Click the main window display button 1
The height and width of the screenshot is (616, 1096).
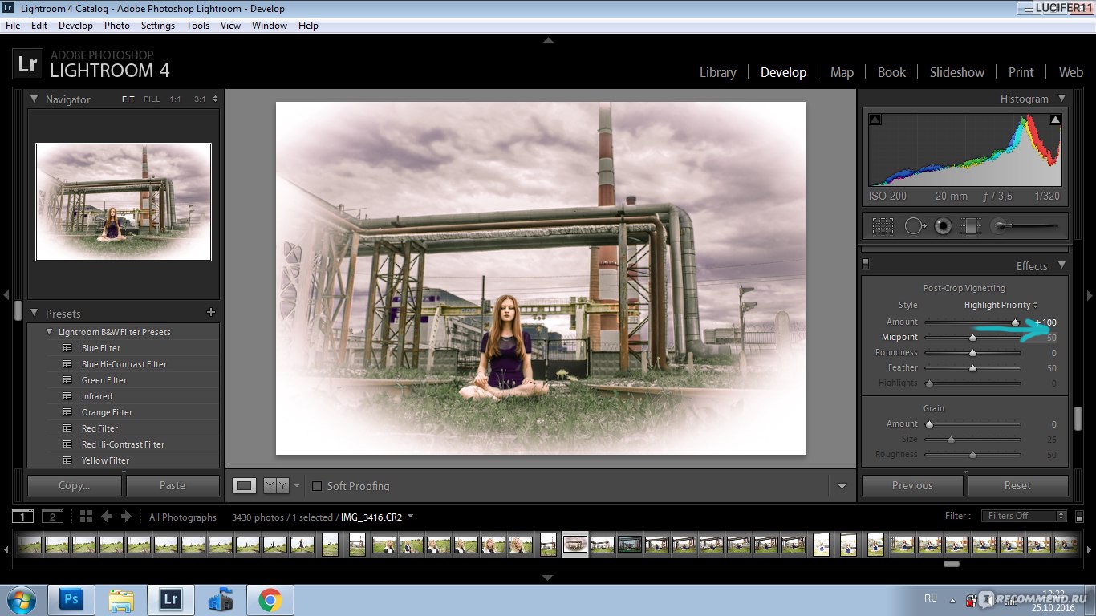click(23, 517)
